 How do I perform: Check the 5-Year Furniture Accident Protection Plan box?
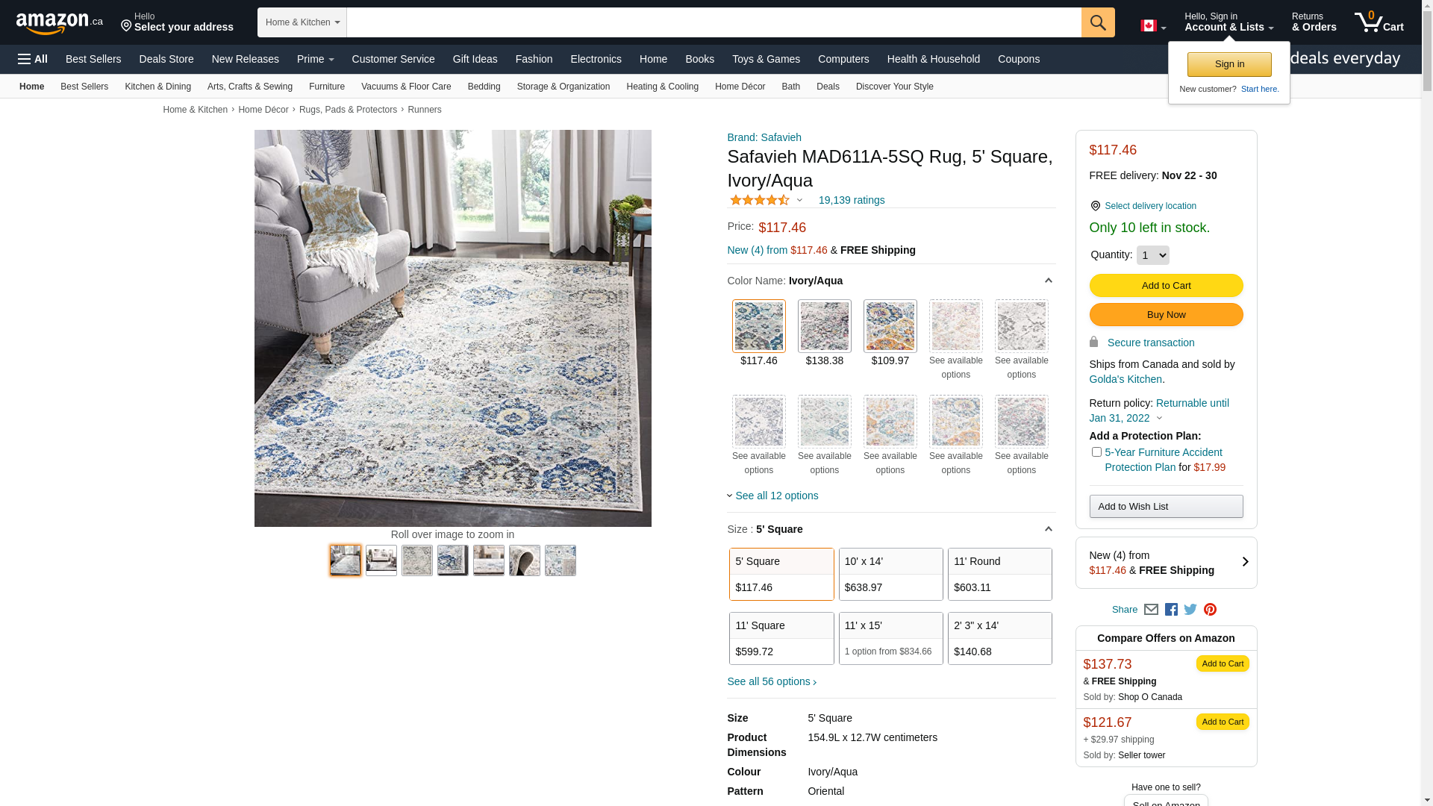click(1096, 452)
